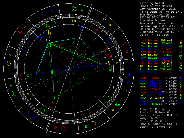Click the large Gemini sign glyph on outer ring
184x138 pixels.
point(14,94)
